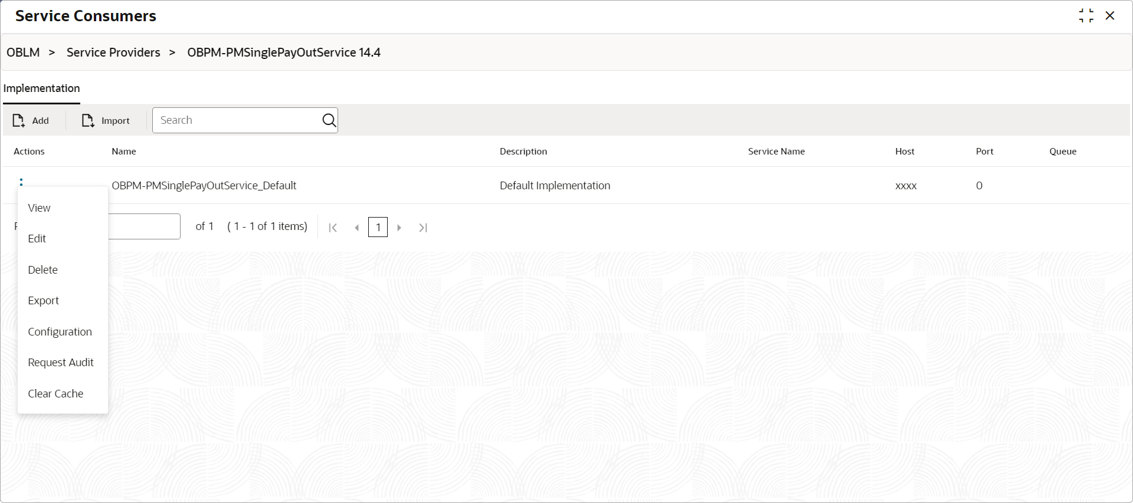The image size is (1133, 503).
Task: Click the Queue column header
Action: (1063, 152)
